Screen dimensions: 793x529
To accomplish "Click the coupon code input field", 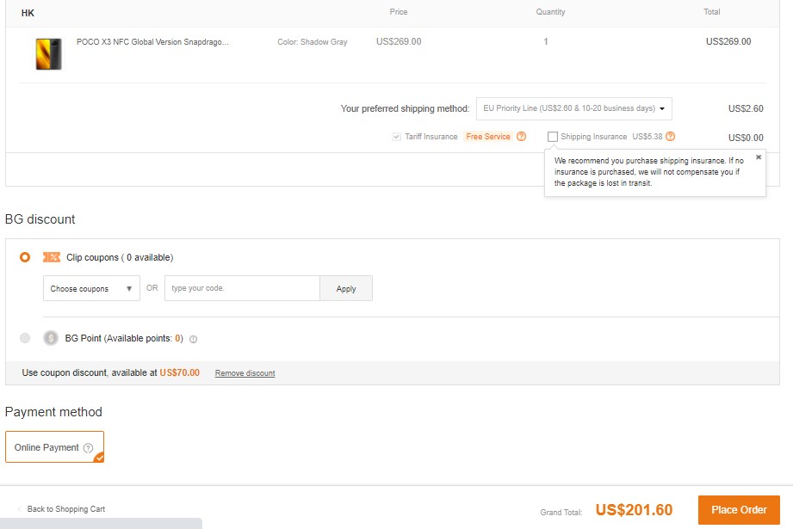I will (x=242, y=289).
